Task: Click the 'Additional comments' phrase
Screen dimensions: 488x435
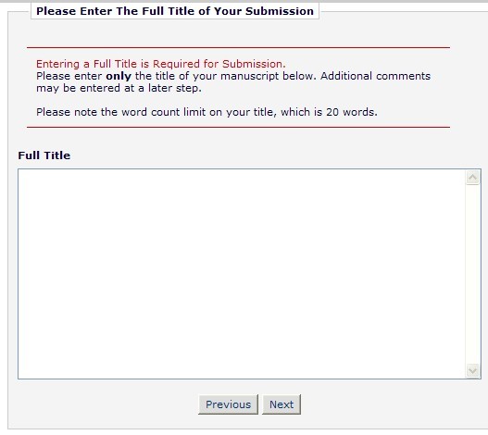Action: [376, 76]
